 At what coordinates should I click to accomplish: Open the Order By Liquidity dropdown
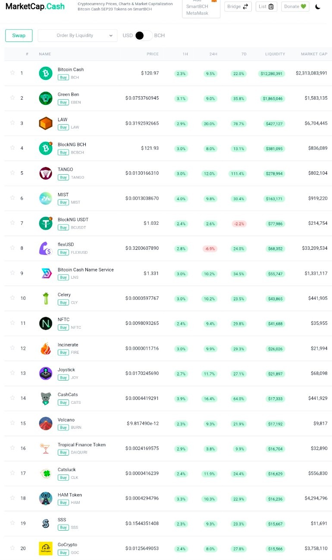pyautogui.click(x=78, y=35)
